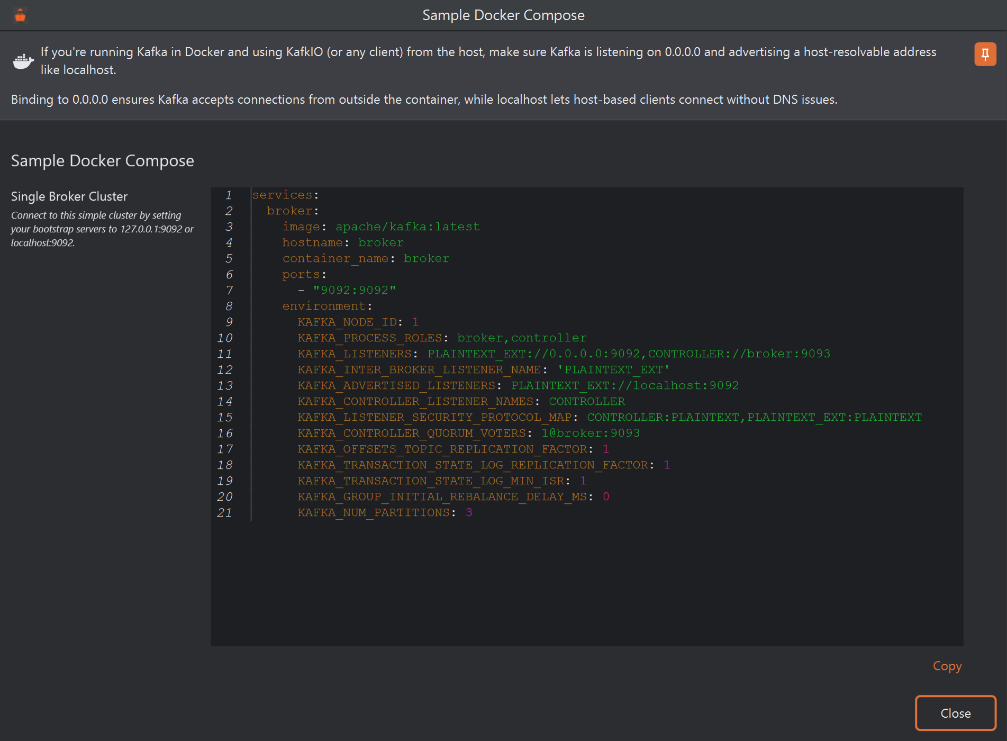Copy the docker compose sample
1007x741 pixels.
coord(947,666)
